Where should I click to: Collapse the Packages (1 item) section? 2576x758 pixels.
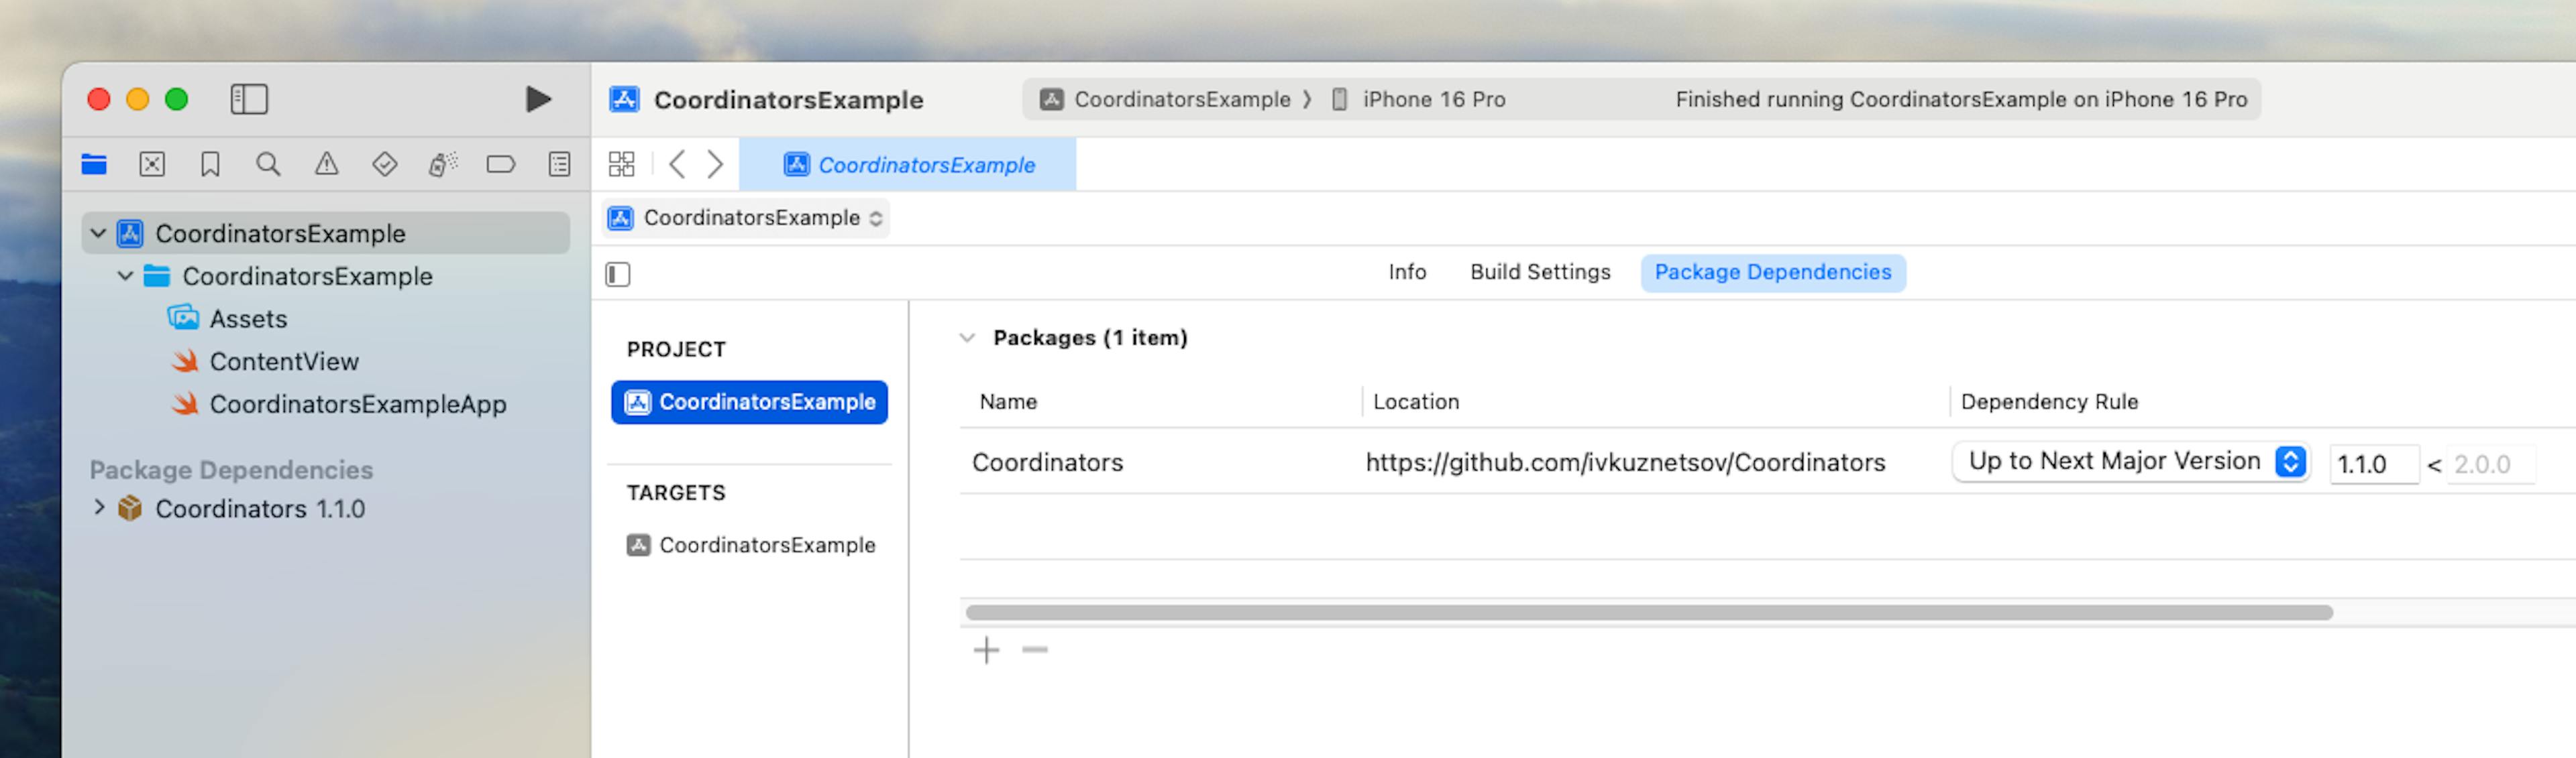(966, 338)
